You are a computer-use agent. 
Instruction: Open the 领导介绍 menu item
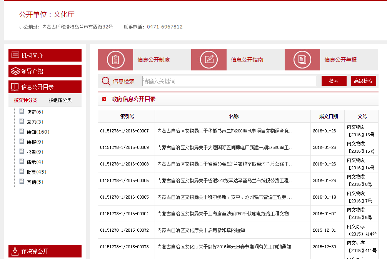(x=45, y=71)
